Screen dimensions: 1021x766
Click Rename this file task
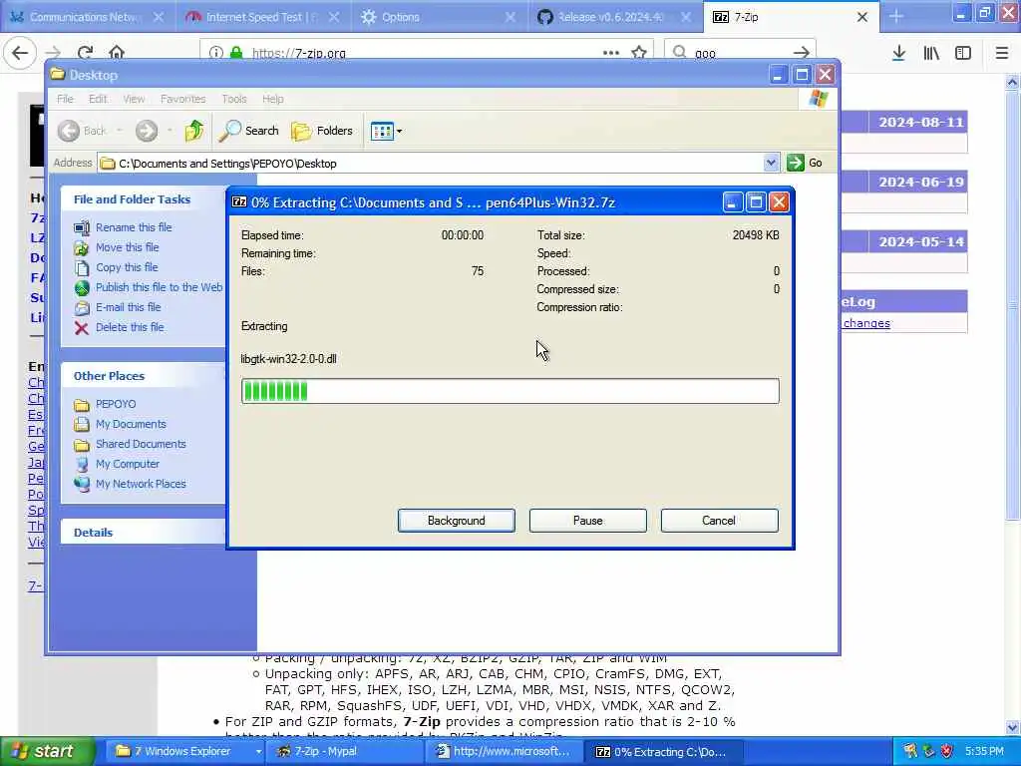[x=134, y=227]
